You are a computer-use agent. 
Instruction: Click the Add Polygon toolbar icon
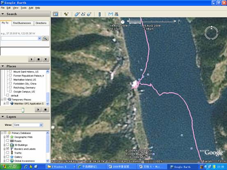tap(77, 14)
